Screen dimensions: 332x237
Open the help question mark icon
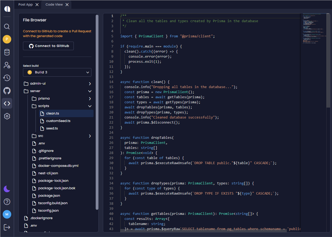point(7,202)
